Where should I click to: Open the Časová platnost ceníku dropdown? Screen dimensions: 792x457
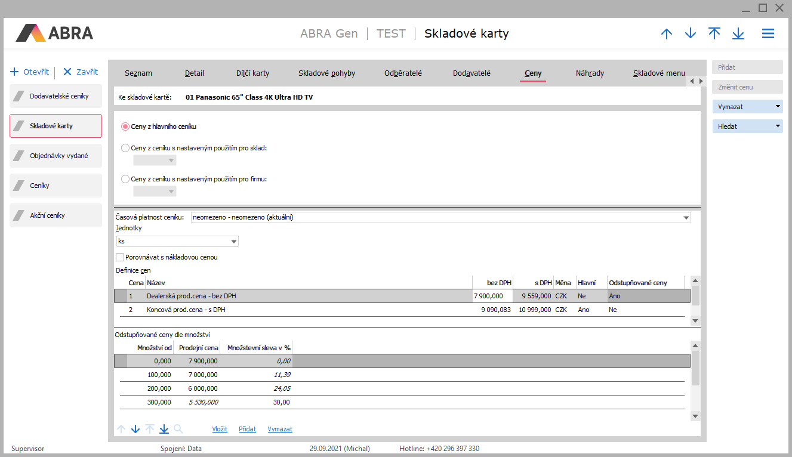coord(685,218)
